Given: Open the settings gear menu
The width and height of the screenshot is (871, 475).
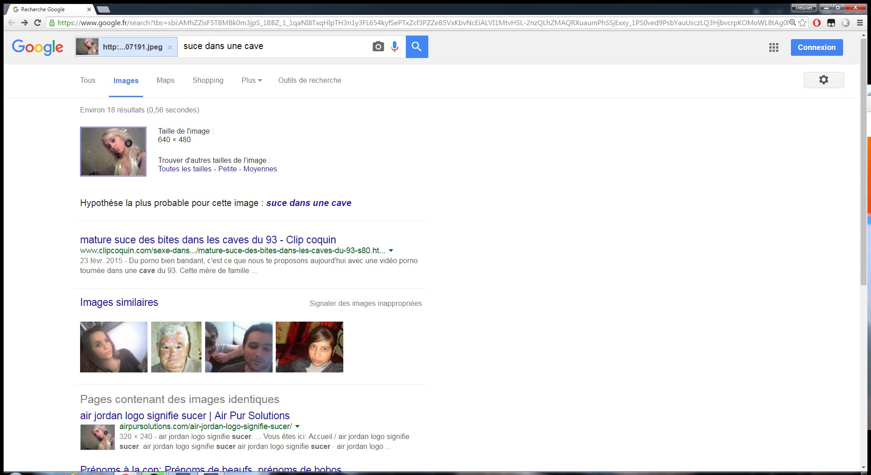Looking at the screenshot, I should point(823,80).
